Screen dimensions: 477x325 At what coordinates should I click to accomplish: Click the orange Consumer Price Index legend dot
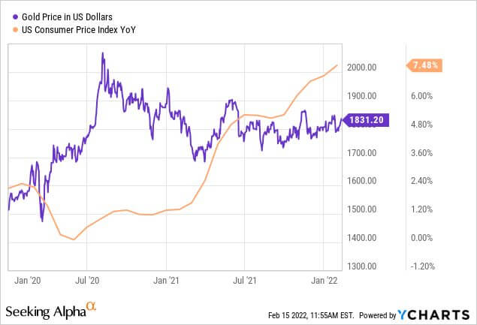15,30
